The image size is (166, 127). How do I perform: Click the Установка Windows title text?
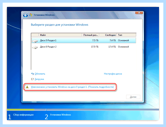pos(44,15)
